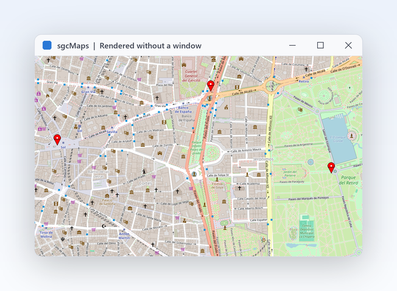The width and height of the screenshot is (397, 291).
Task: Click the 'Antón Martín' station label
Action: click(124, 236)
